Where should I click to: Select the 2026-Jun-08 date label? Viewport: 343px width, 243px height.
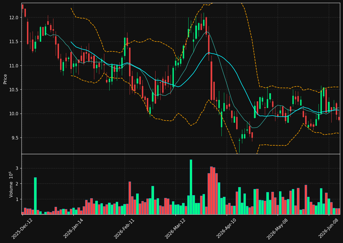click(329, 229)
